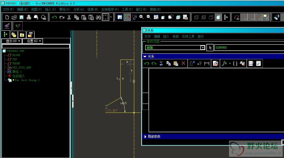Open the fx function dropdown arrow
The image size is (284, 158).
pyautogui.click(x=230, y=64)
